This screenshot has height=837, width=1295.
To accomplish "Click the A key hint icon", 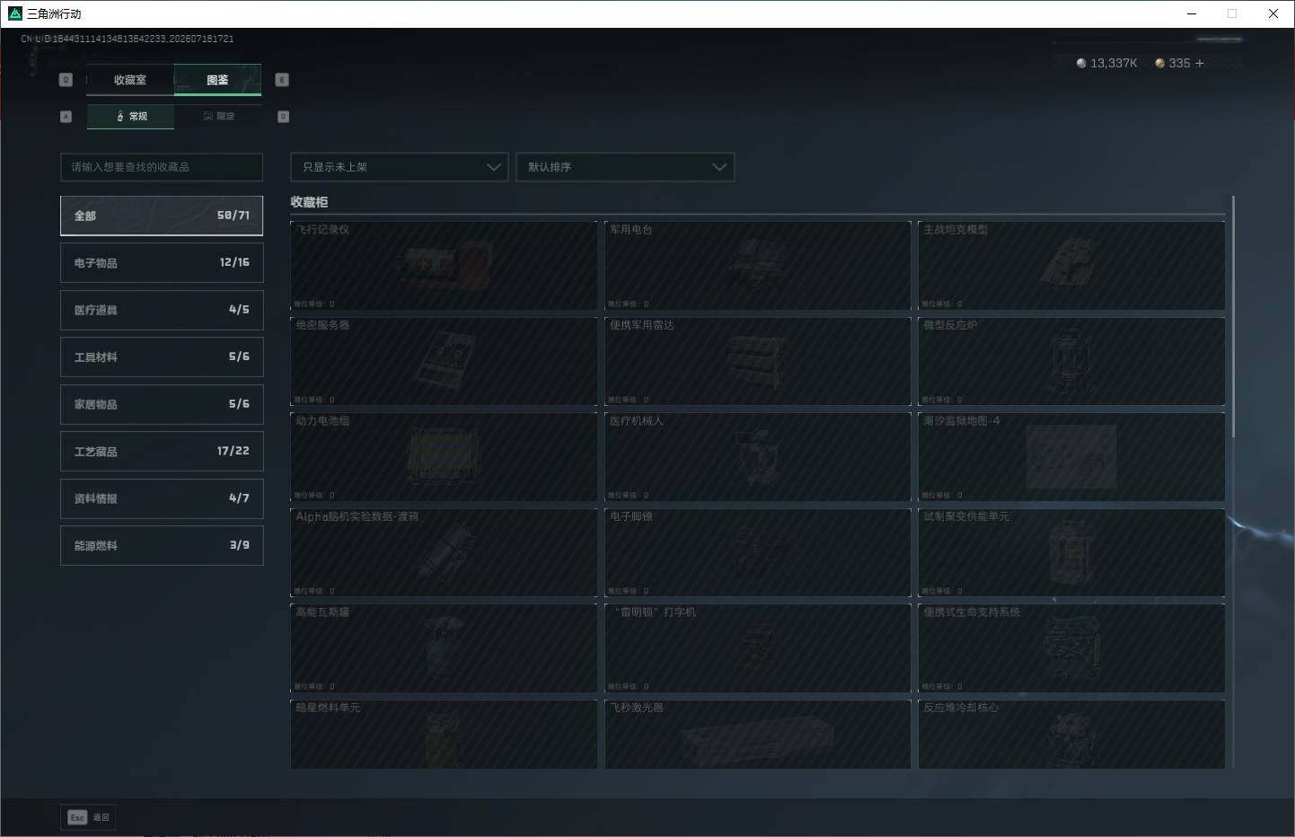I will 66,117.
